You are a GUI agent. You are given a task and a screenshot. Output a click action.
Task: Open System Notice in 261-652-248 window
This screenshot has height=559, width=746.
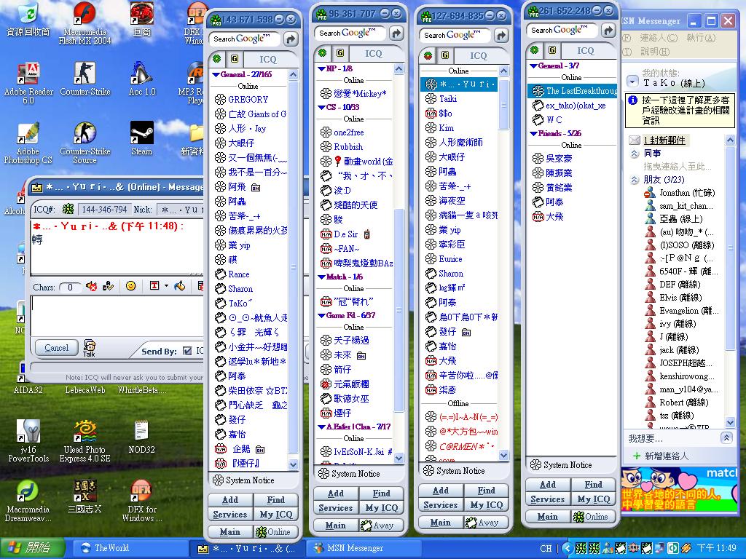(562, 465)
